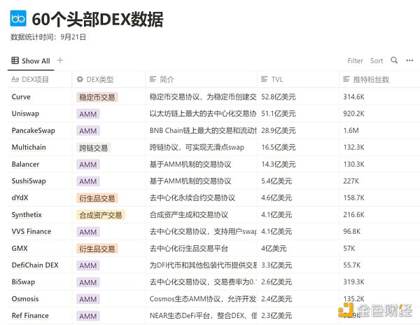Select the 52.8亿美元 TVL cell

tap(298, 97)
